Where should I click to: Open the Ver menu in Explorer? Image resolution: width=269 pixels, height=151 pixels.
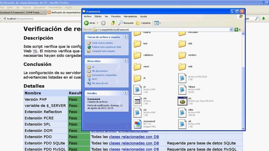pos(106,16)
